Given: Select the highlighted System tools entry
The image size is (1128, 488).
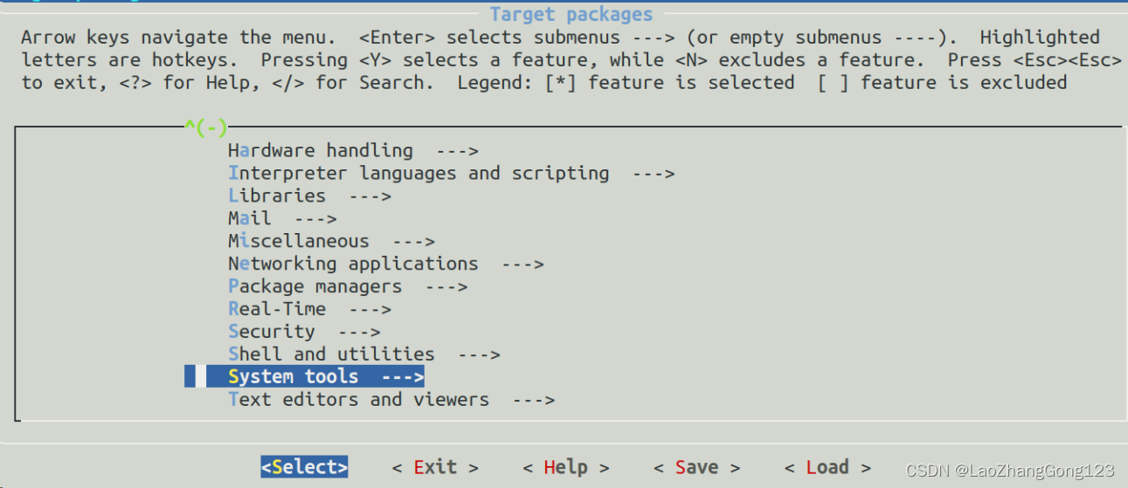Looking at the screenshot, I should (304, 376).
